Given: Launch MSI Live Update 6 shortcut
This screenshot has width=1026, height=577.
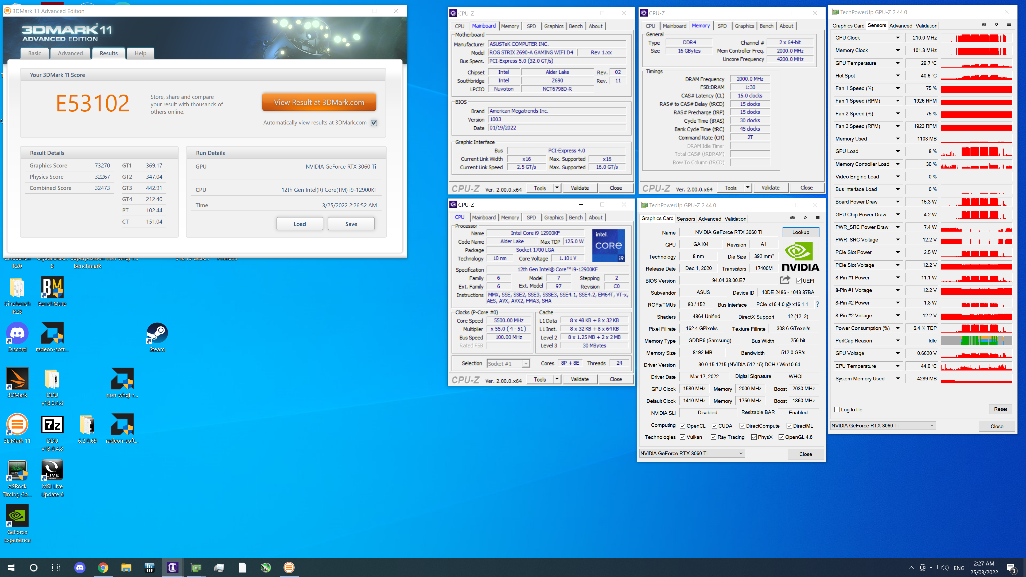Looking at the screenshot, I should (x=52, y=479).
